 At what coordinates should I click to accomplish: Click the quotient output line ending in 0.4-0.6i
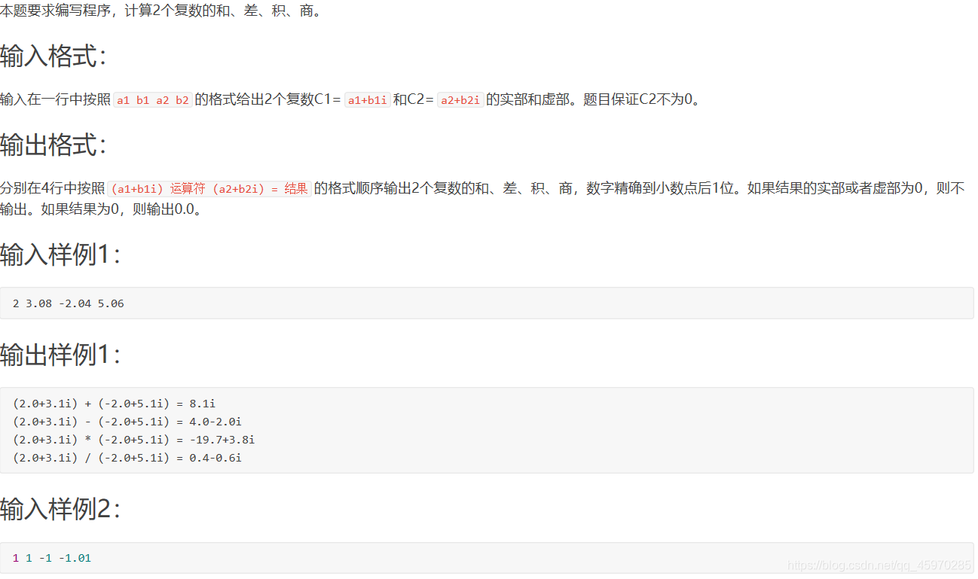click(127, 458)
